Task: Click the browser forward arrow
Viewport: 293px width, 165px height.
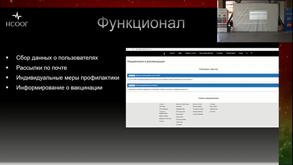Action: [x=130, y=49]
